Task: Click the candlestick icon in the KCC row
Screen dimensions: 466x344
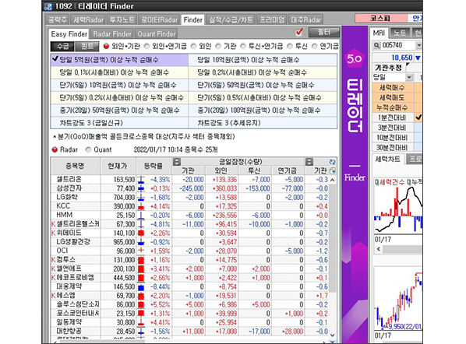Action: click(x=141, y=206)
